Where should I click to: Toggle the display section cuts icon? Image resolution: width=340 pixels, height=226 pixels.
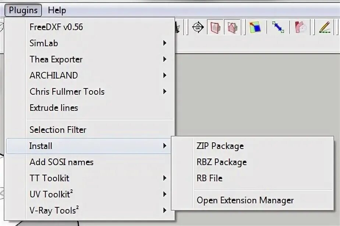(x=232, y=27)
